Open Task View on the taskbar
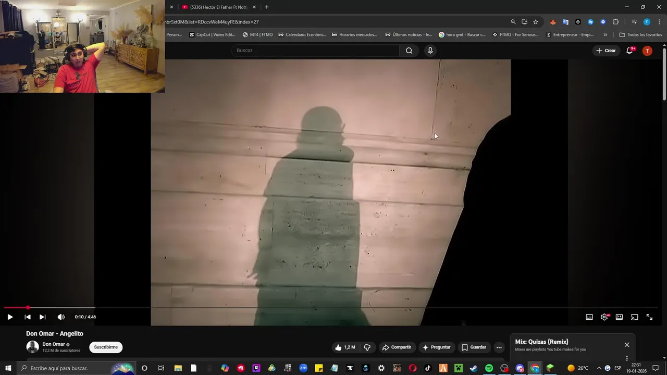Screen dimensions: 667x375 (161, 368)
